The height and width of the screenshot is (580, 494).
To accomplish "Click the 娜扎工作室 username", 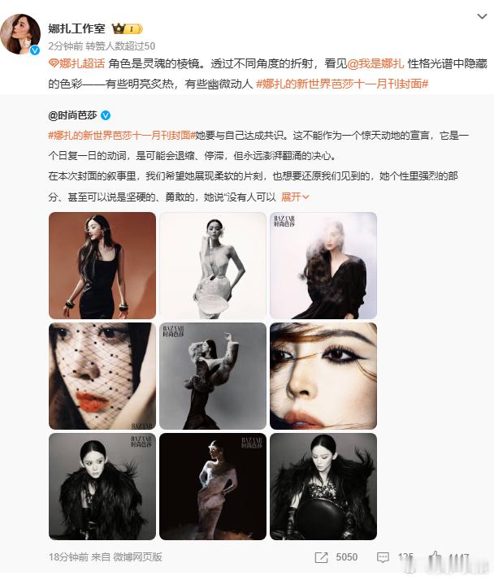I will [76, 28].
